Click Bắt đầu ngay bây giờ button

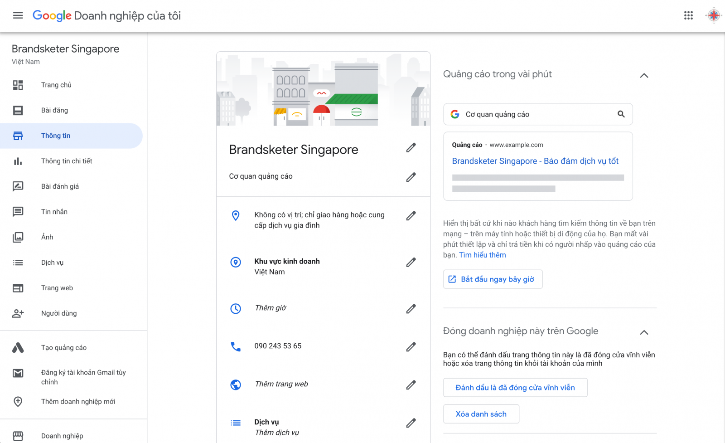(493, 279)
